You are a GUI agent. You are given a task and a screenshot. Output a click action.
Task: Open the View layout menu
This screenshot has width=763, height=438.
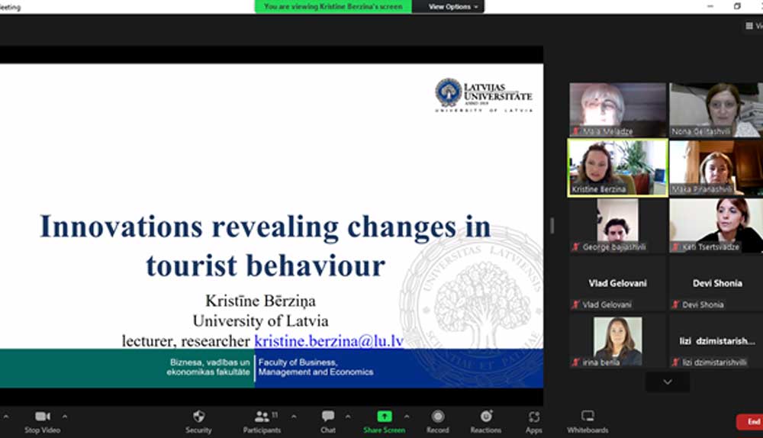point(753,26)
